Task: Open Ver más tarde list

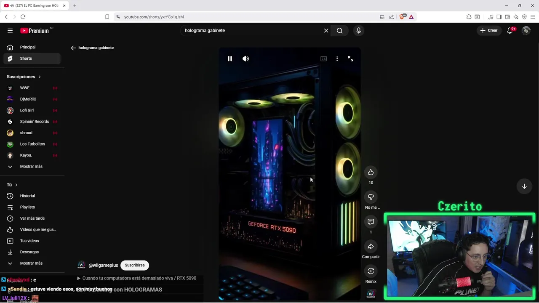Action: pos(32,218)
